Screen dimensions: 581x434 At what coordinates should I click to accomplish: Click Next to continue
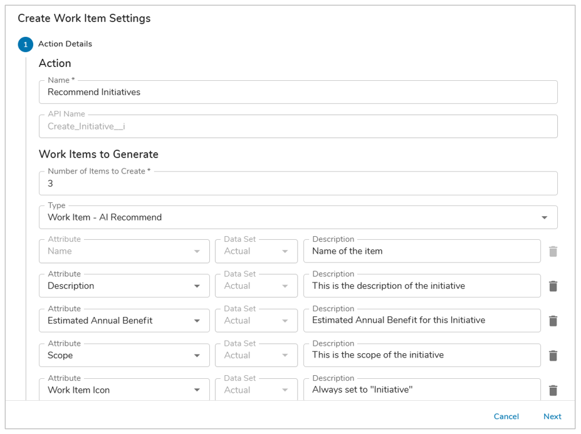[x=552, y=416]
